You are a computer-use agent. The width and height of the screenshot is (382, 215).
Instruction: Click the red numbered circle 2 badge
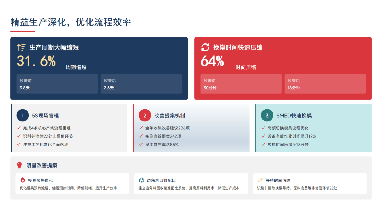(x=145, y=115)
